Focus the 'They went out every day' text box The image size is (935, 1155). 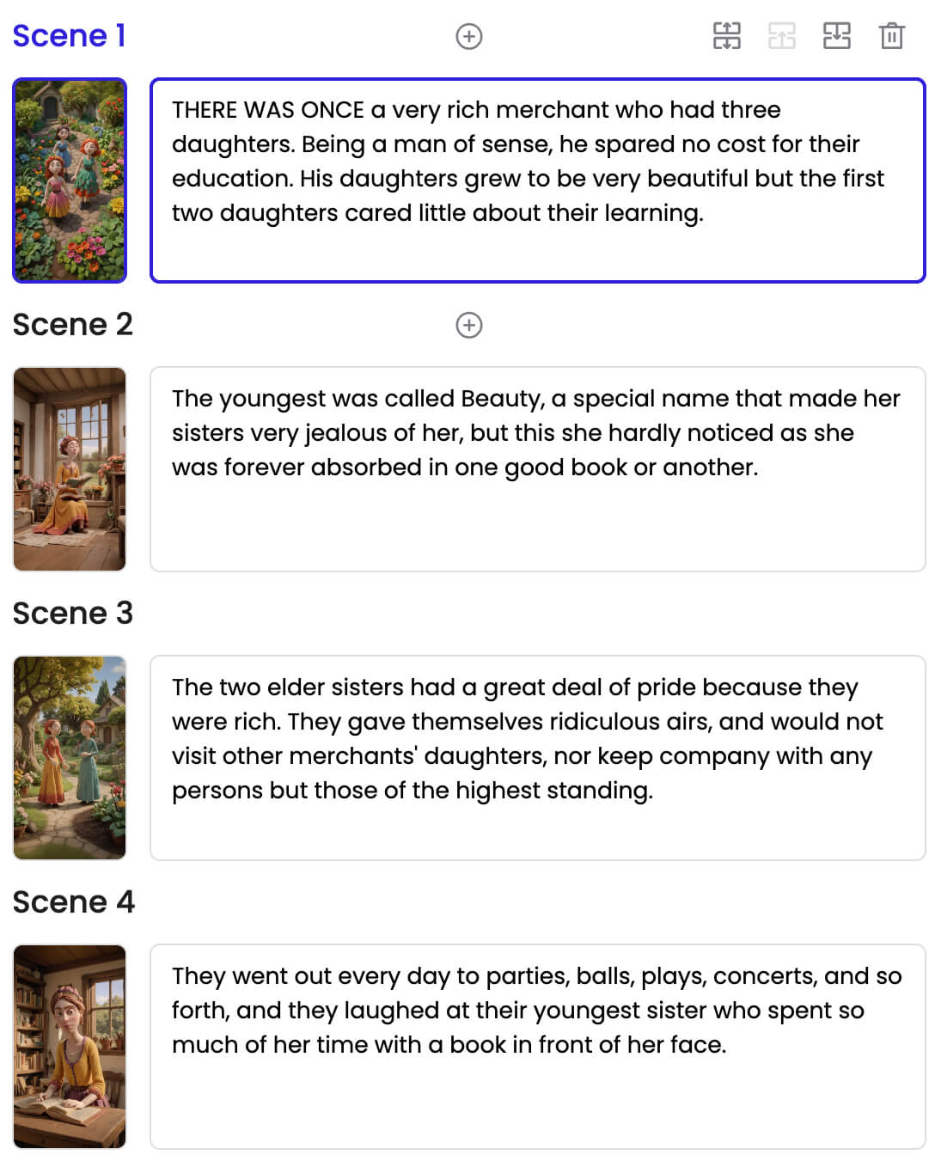pyautogui.click(x=538, y=1047)
